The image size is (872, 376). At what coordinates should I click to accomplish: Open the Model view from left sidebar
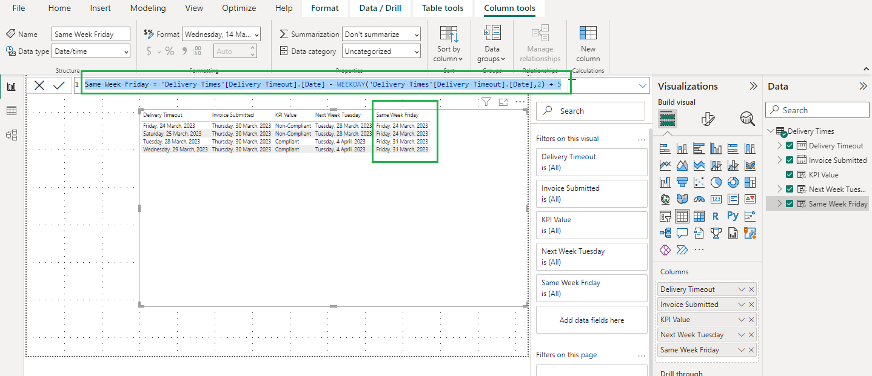coord(11,134)
